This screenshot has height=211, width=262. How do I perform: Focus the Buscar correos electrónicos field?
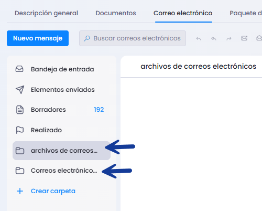[133, 38]
